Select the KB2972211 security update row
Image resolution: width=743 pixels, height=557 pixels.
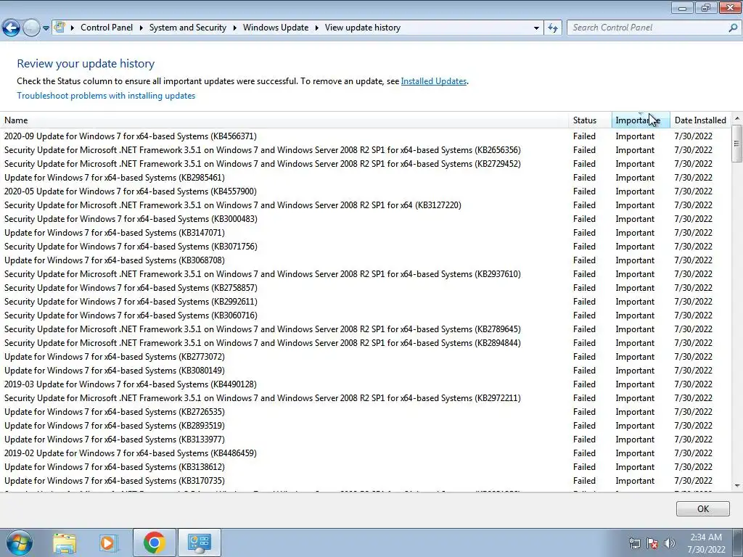coord(365,398)
